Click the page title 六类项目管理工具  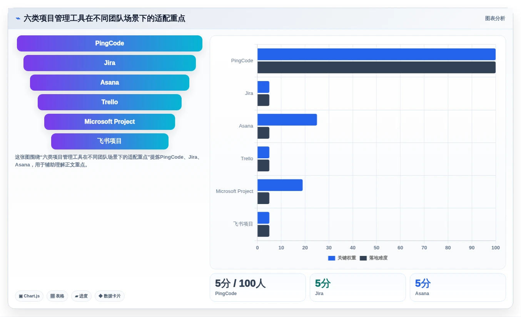pyautogui.click(x=104, y=18)
